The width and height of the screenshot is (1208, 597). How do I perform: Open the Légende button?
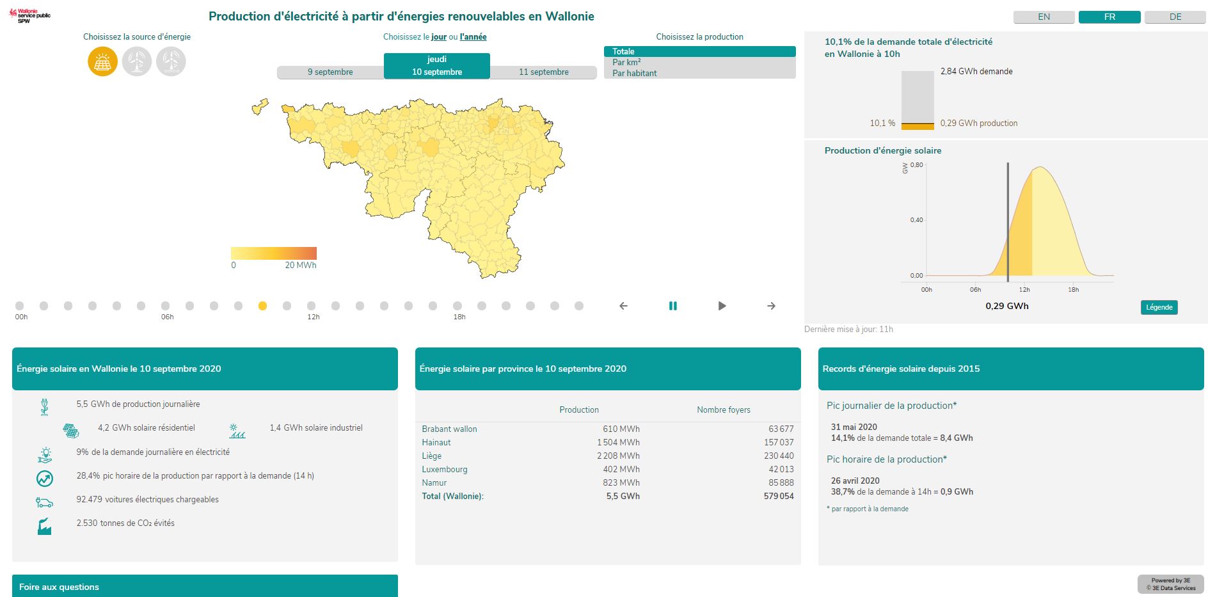tap(1159, 307)
